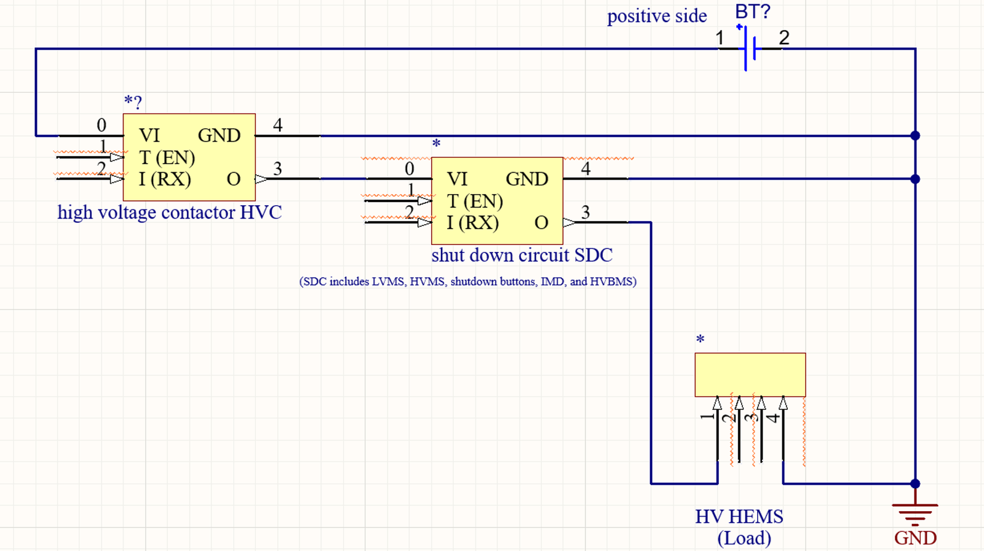Click the '*' designator above HV HEMS box

coord(700,340)
